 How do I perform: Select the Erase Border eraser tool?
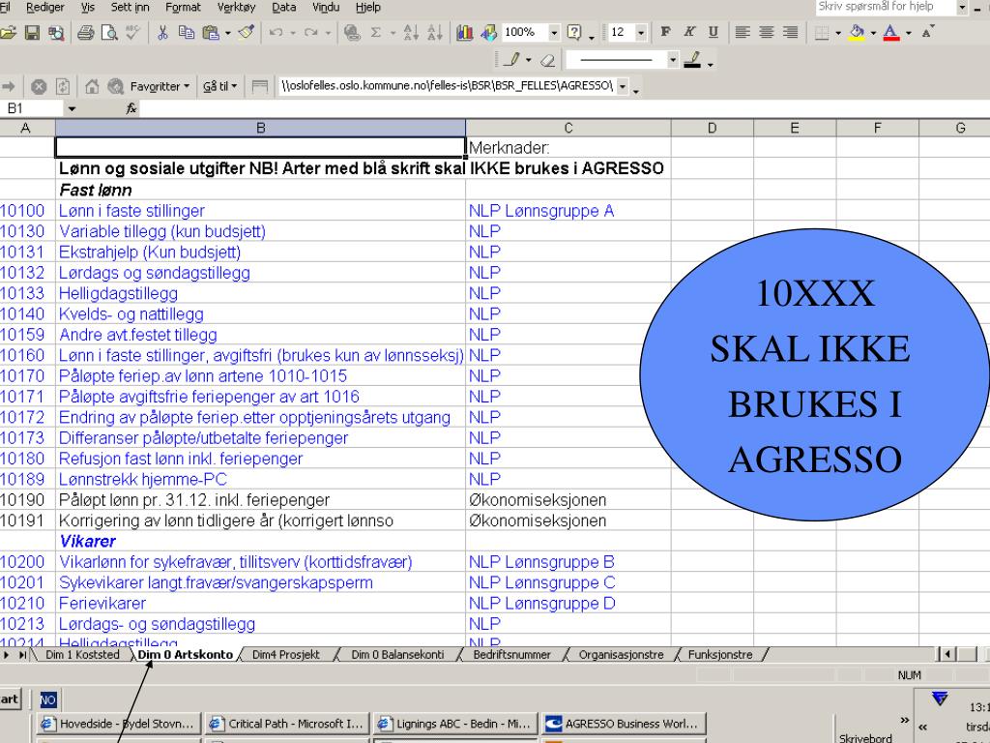(x=547, y=60)
